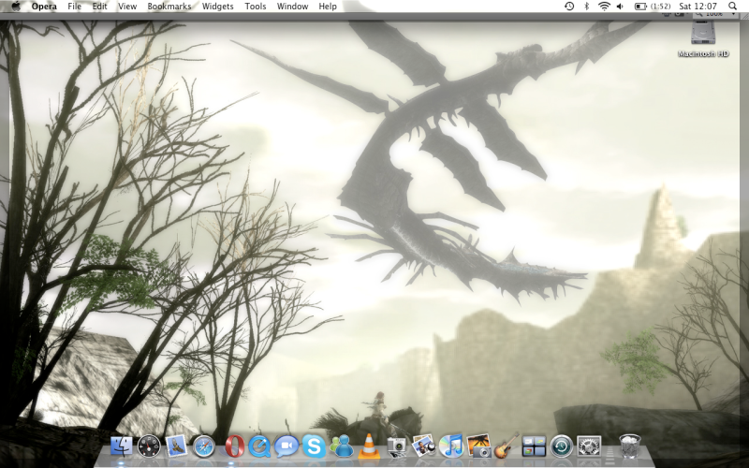
Task: Click the volume speaker icon
Action: (x=620, y=7)
